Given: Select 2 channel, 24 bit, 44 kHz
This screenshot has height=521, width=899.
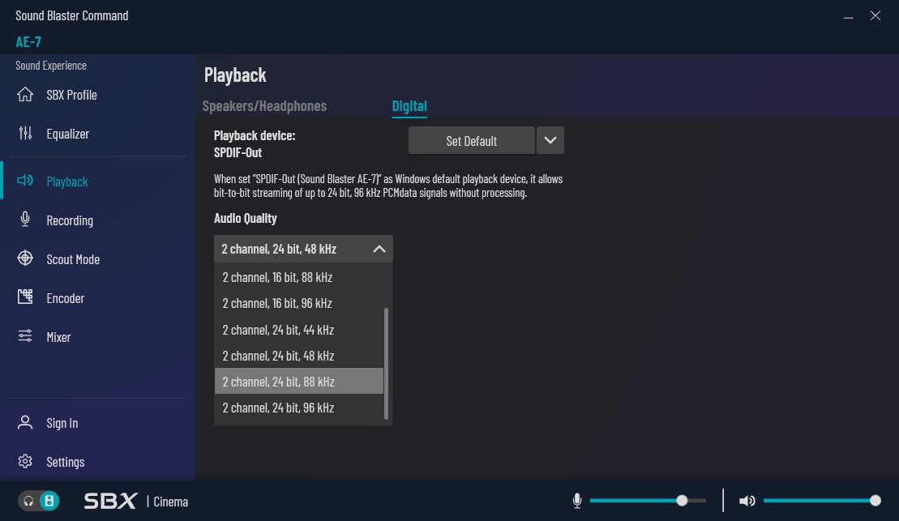Looking at the screenshot, I should (298, 330).
